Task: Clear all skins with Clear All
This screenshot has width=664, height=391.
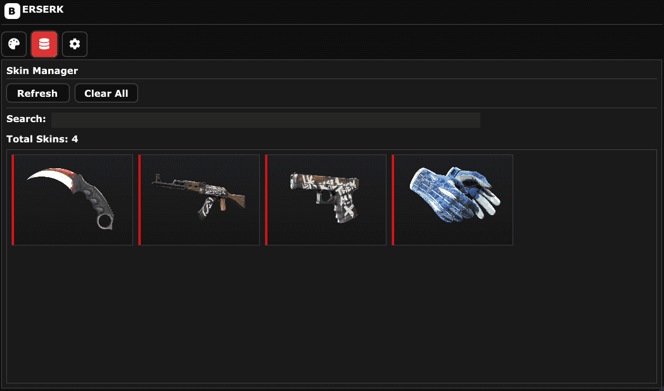Action: pos(106,93)
